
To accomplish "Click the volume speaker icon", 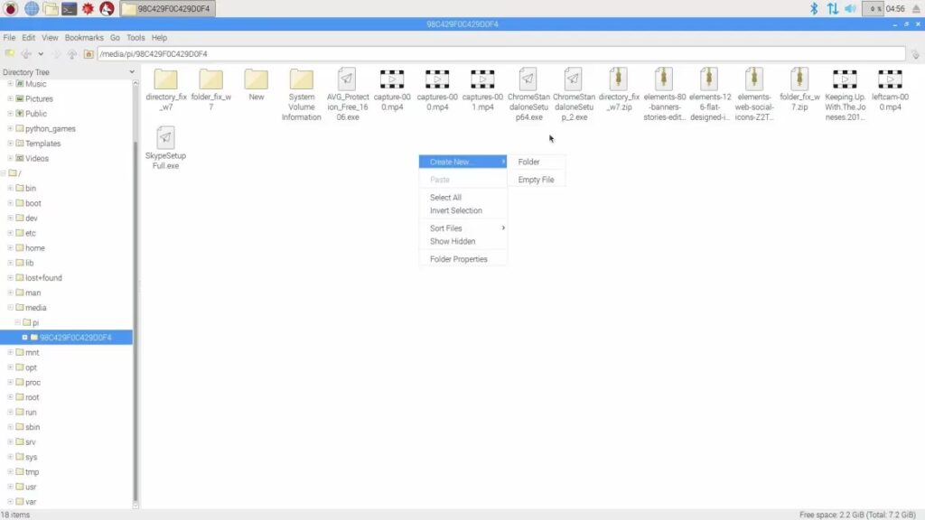I will pyautogui.click(x=850, y=9).
